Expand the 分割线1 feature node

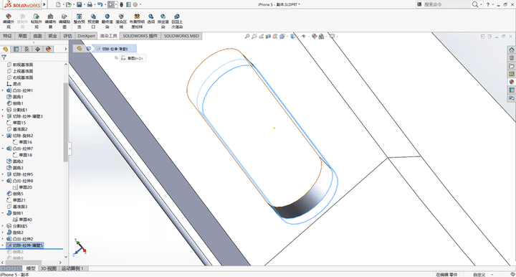point(3,110)
